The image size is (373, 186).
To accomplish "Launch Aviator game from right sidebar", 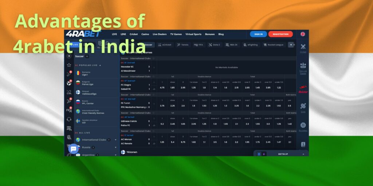I will 303,89.
